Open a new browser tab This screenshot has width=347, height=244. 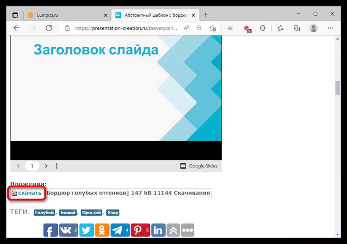coord(206,14)
